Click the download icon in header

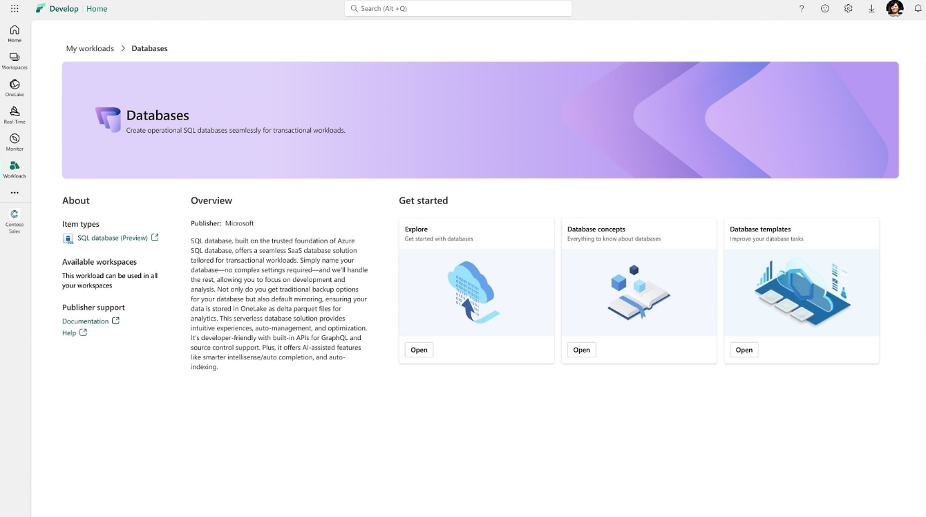point(871,9)
